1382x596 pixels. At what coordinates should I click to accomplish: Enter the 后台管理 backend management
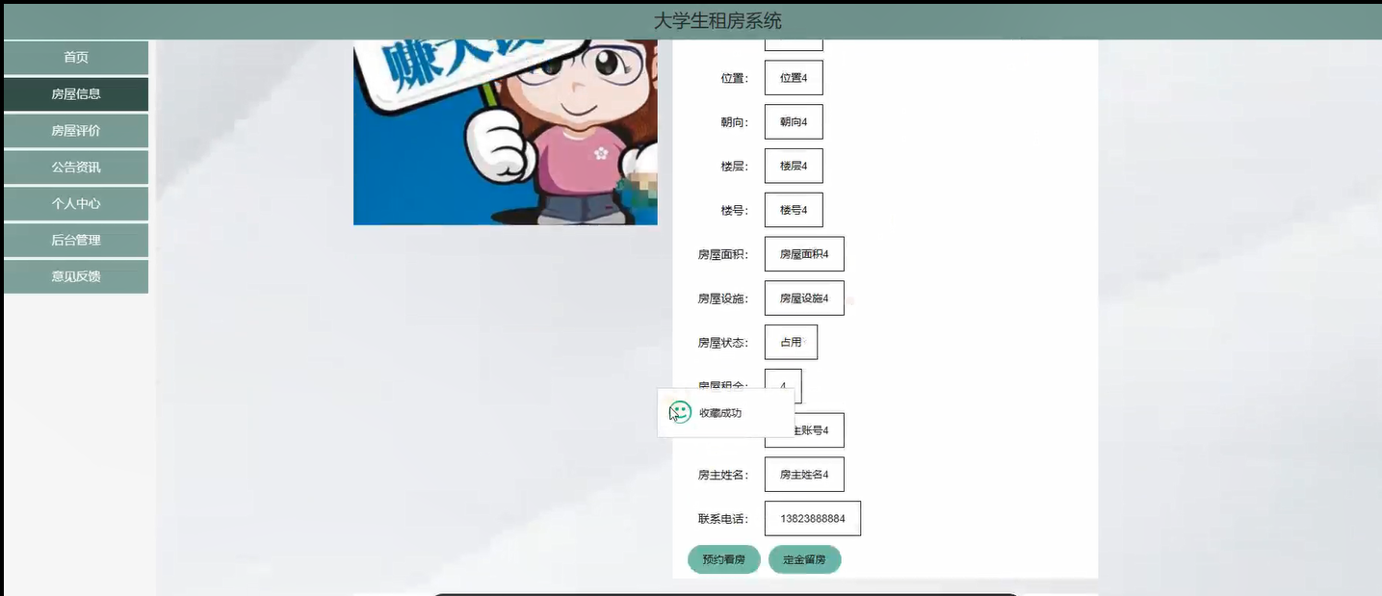[x=74, y=240]
